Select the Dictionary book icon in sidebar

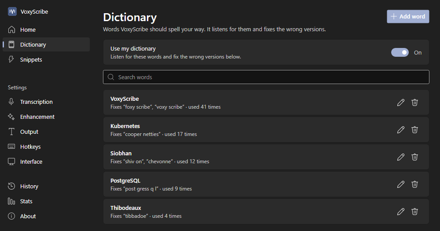point(11,44)
